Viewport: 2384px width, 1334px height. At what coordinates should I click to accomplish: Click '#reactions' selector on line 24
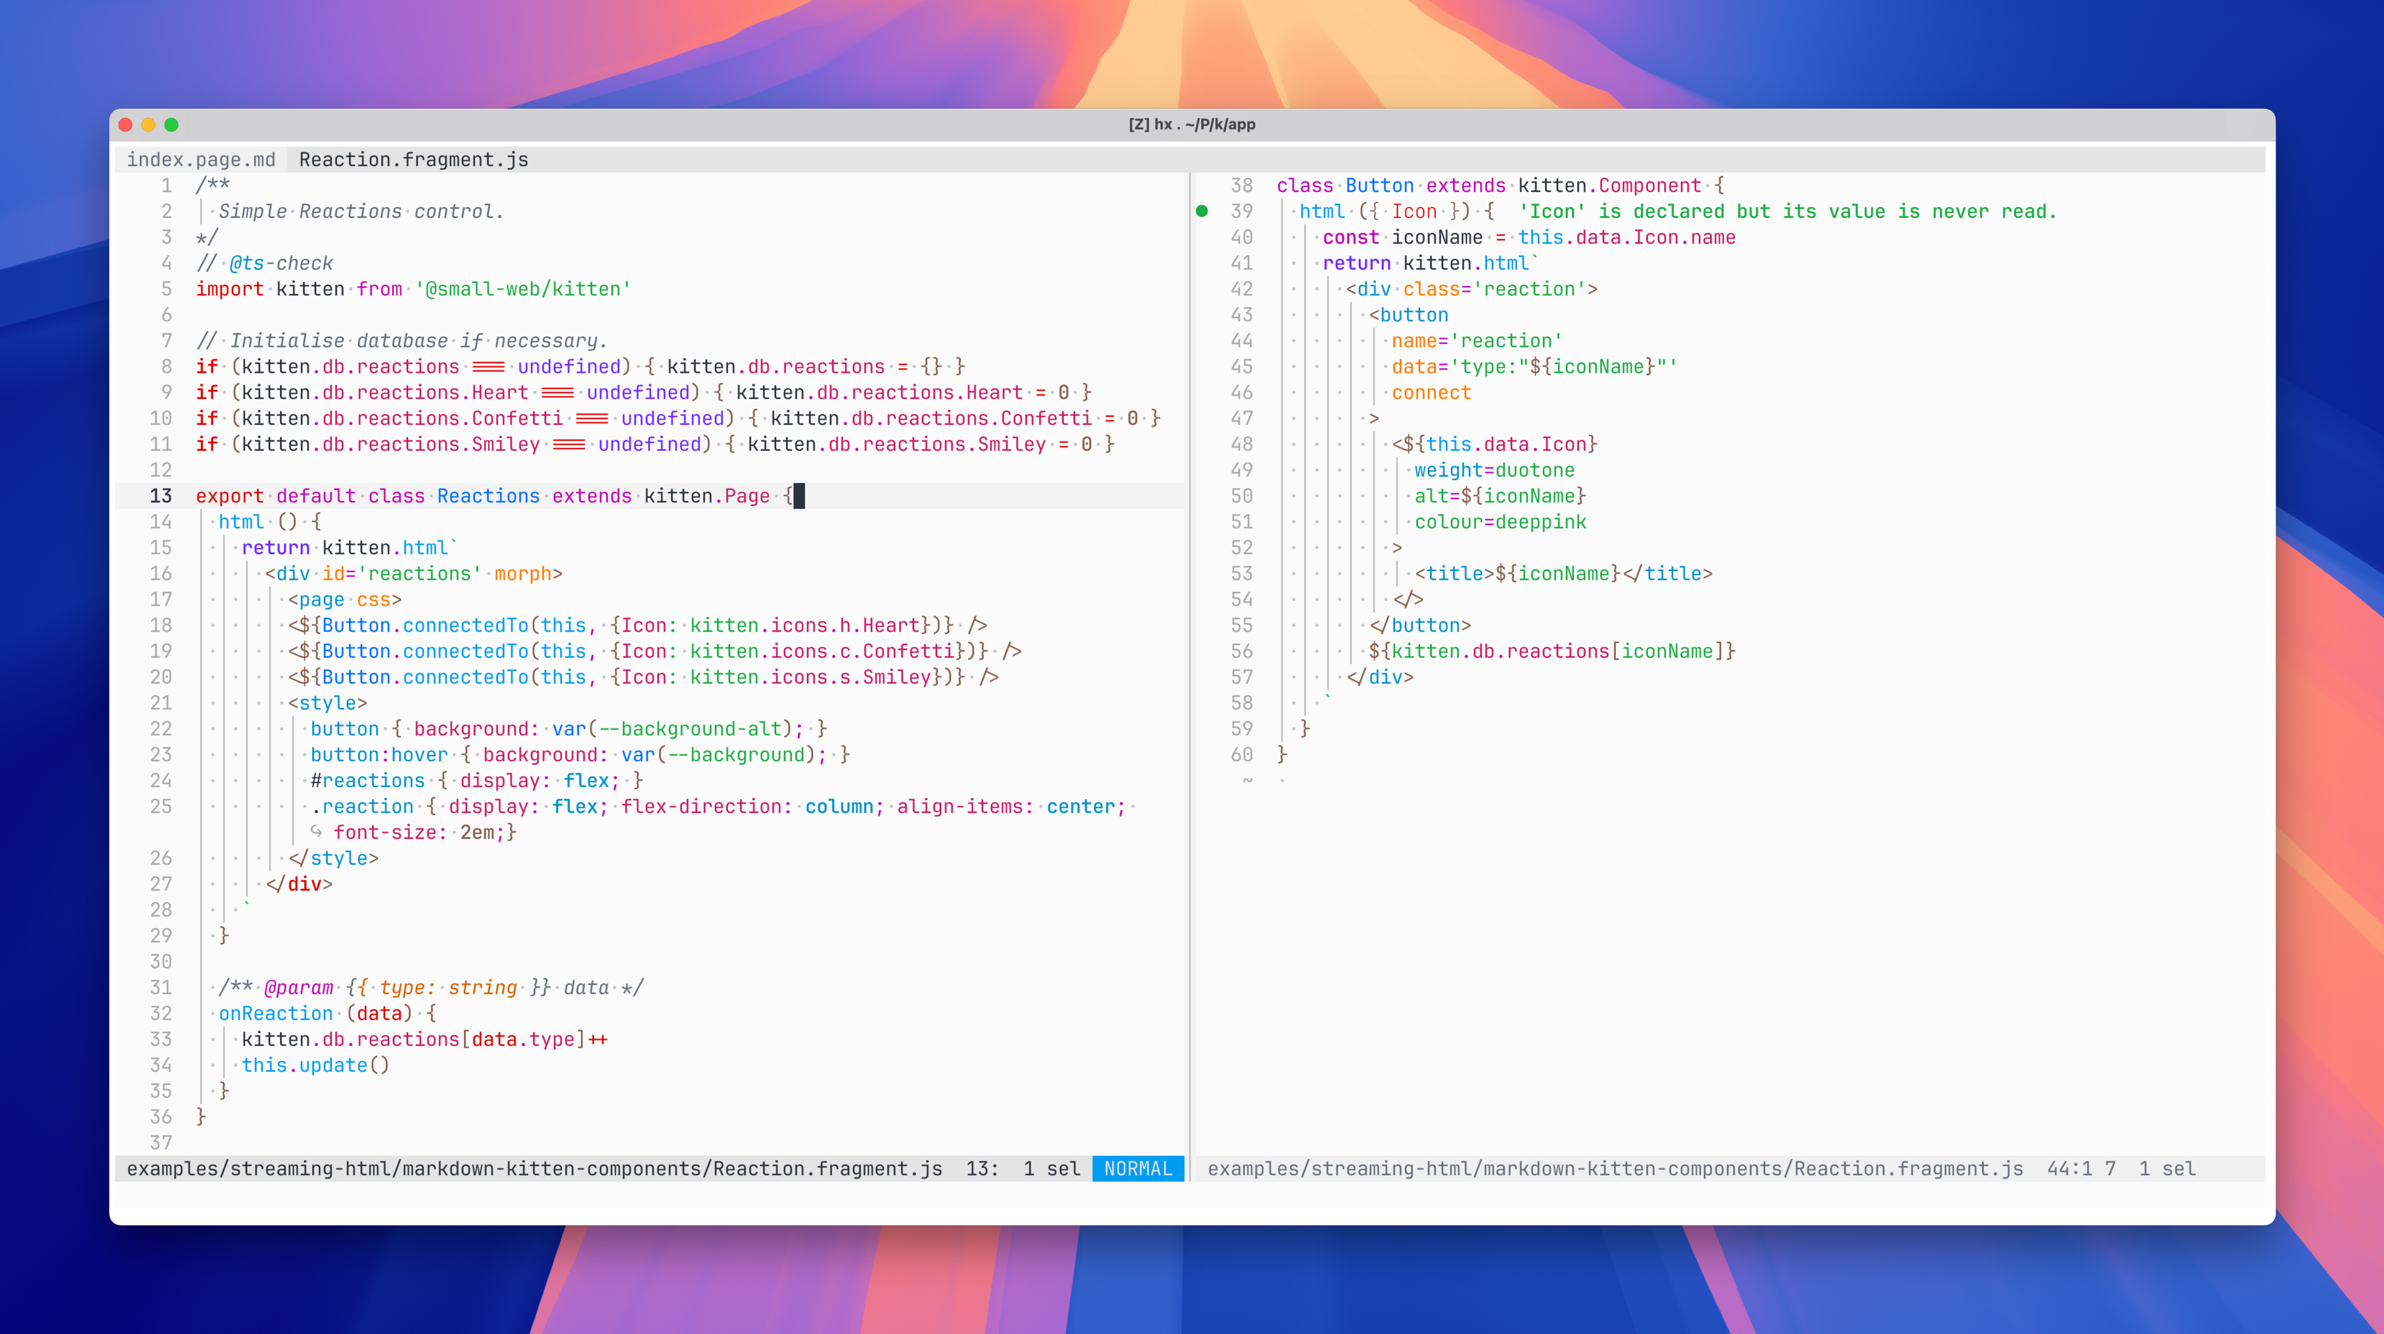coord(367,781)
